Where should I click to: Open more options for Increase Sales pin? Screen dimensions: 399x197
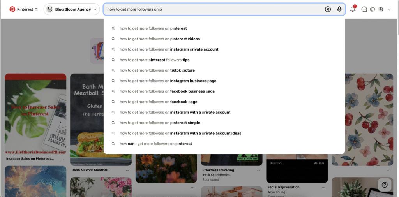point(62,159)
